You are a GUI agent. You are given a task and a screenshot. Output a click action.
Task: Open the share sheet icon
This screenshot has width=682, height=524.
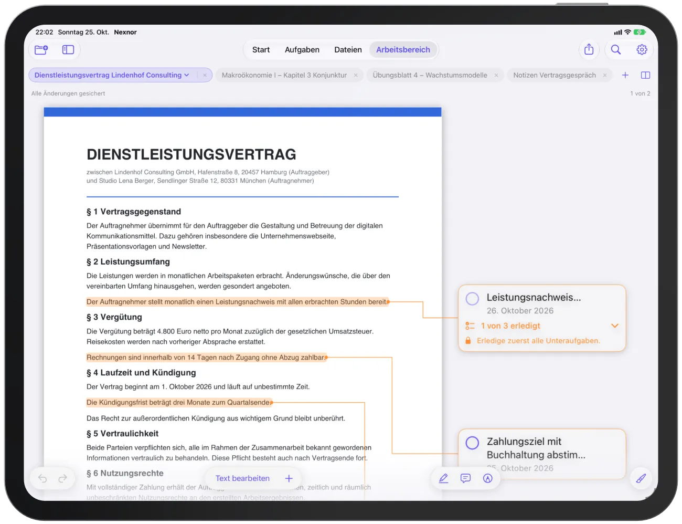pos(589,49)
